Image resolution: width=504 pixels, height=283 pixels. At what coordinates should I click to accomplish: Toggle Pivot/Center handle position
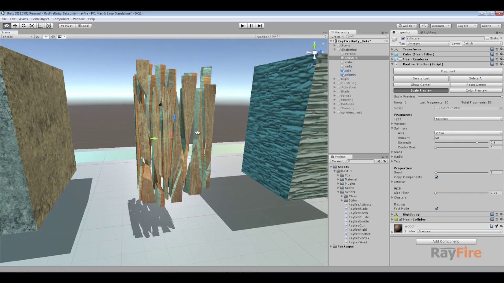tap(67, 26)
